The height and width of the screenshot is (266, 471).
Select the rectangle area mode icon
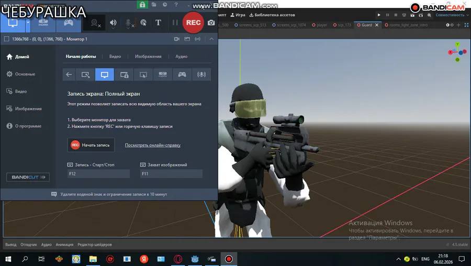coord(85,74)
